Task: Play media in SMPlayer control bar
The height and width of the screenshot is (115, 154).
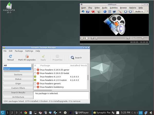Action: (82, 38)
